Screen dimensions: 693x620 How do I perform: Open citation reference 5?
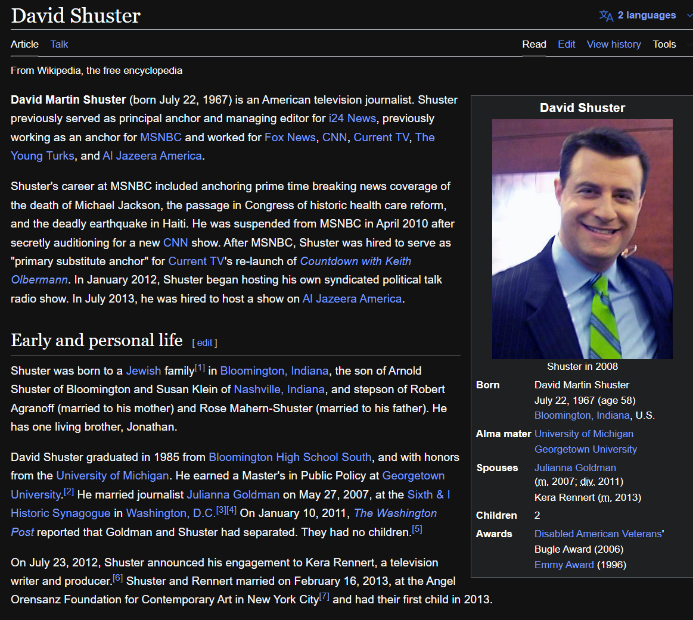(x=417, y=529)
